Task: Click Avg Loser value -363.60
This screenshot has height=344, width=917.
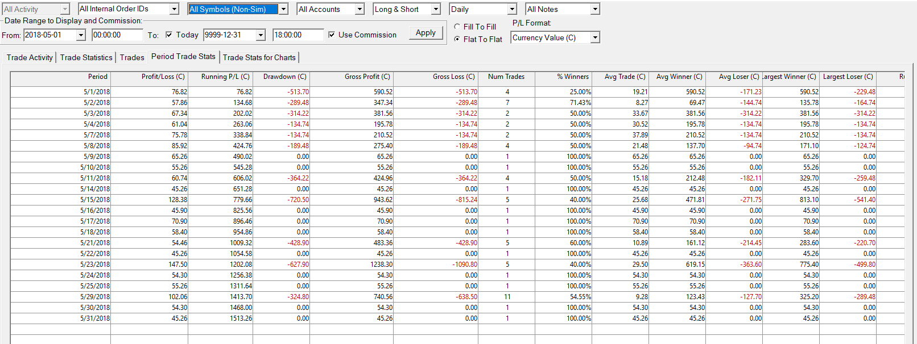Action: [751, 265]
